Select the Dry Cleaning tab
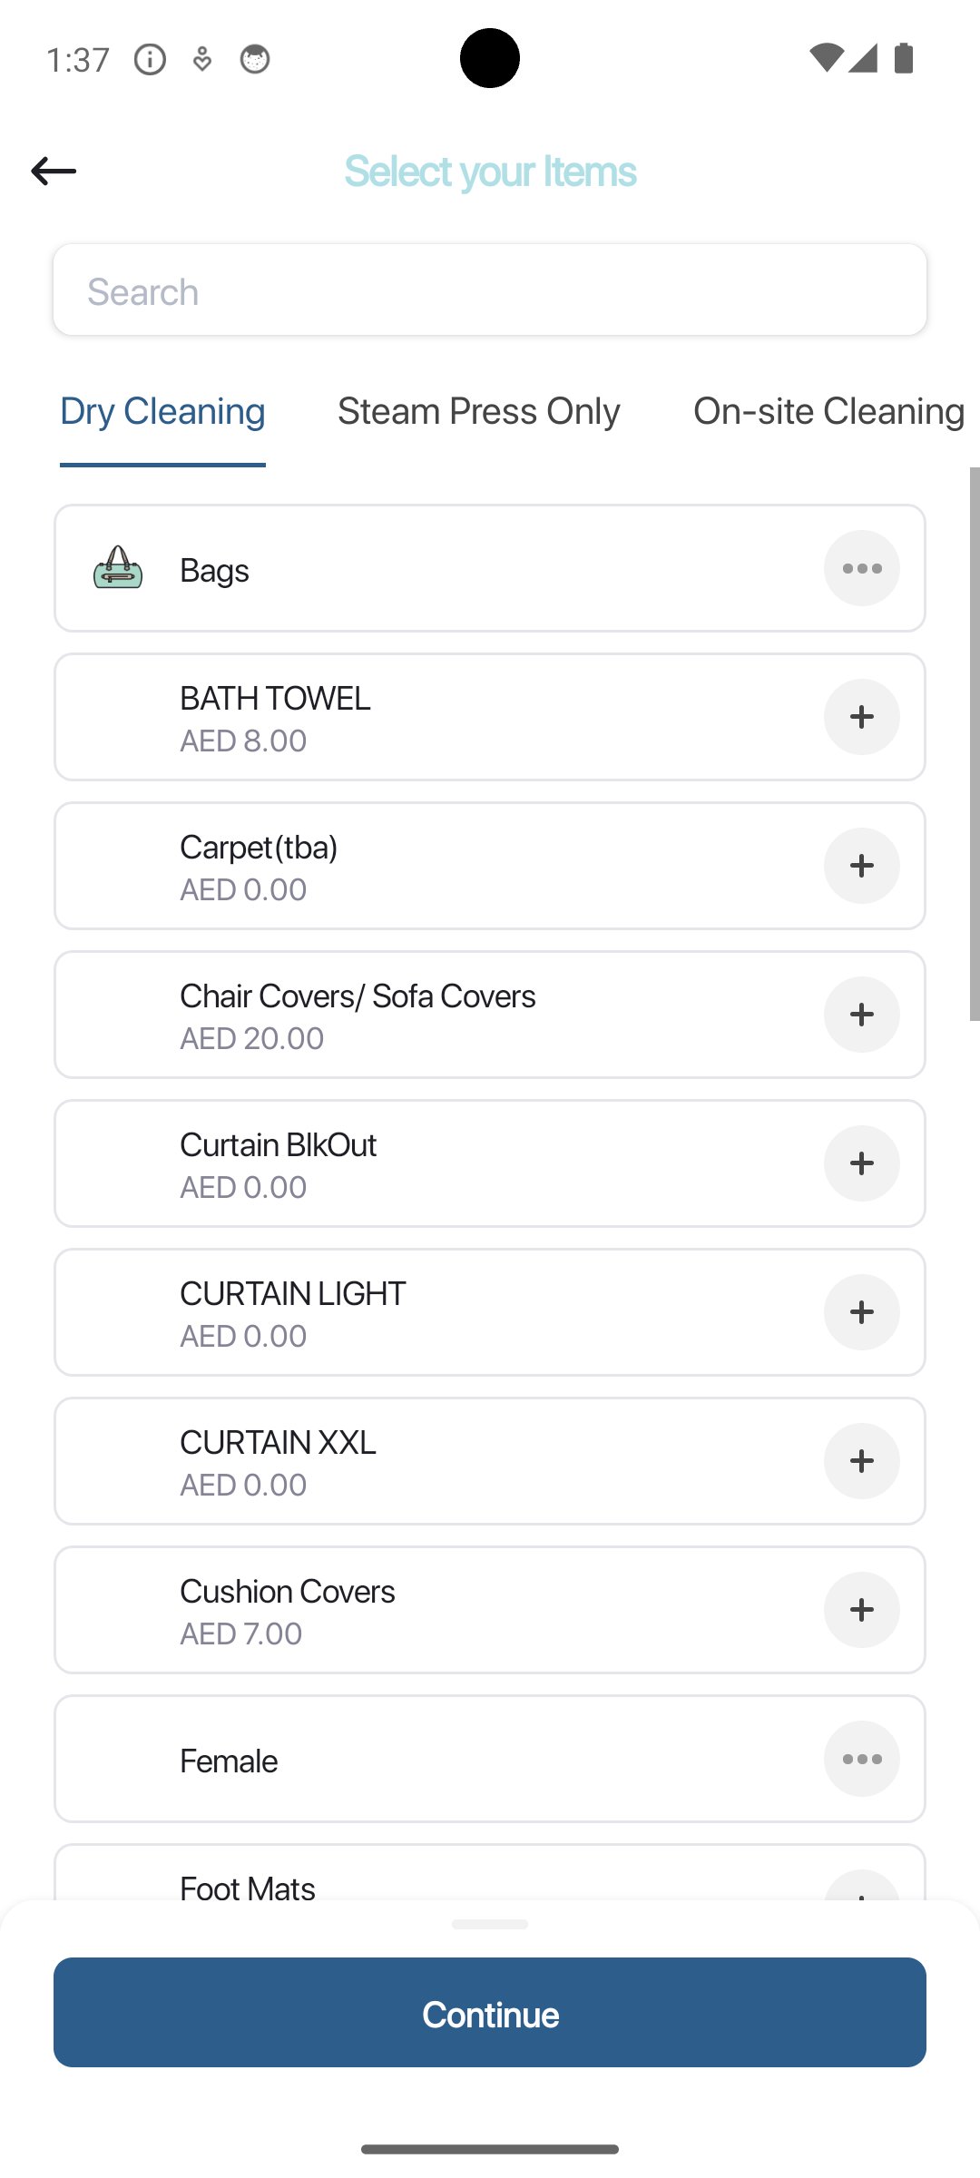 [x=162, y=412]
